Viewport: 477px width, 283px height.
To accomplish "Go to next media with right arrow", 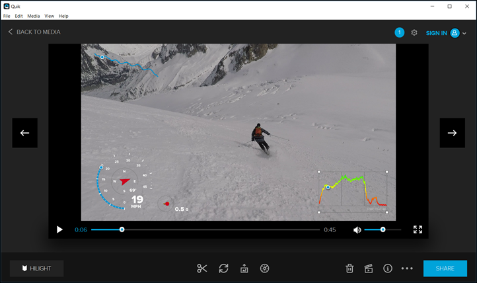I will (452, 133).
